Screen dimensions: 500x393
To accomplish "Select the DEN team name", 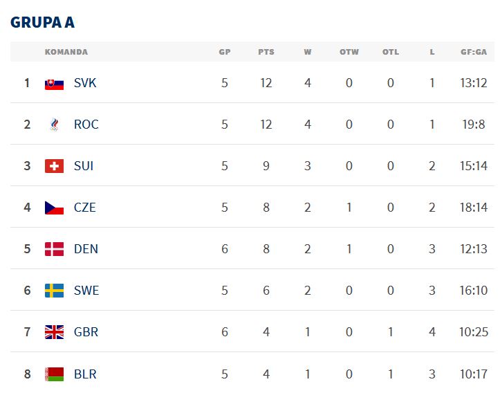I will [86, 249].
